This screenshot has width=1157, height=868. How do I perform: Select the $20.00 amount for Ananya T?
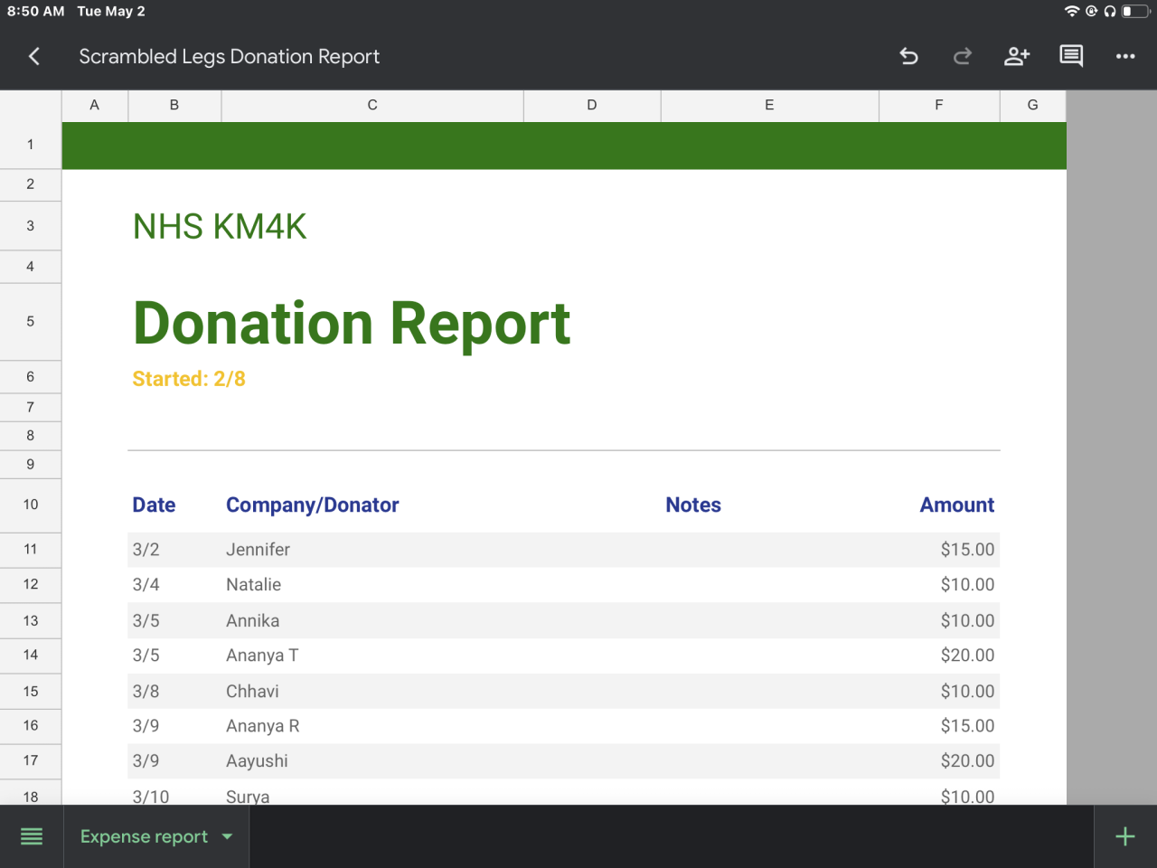point(966,656)
